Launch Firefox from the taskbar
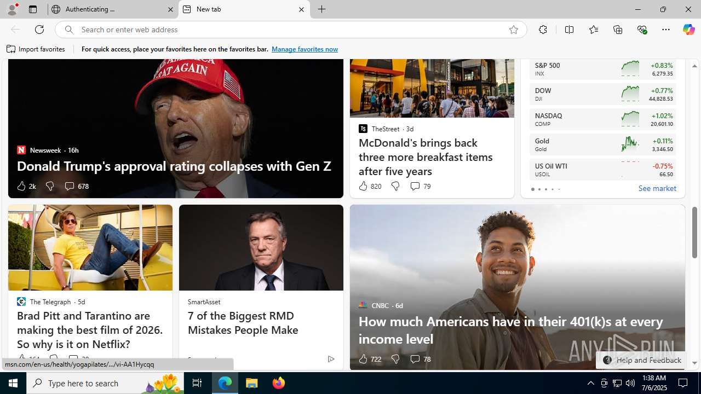The image size is (701, 394). click(279, 383)
